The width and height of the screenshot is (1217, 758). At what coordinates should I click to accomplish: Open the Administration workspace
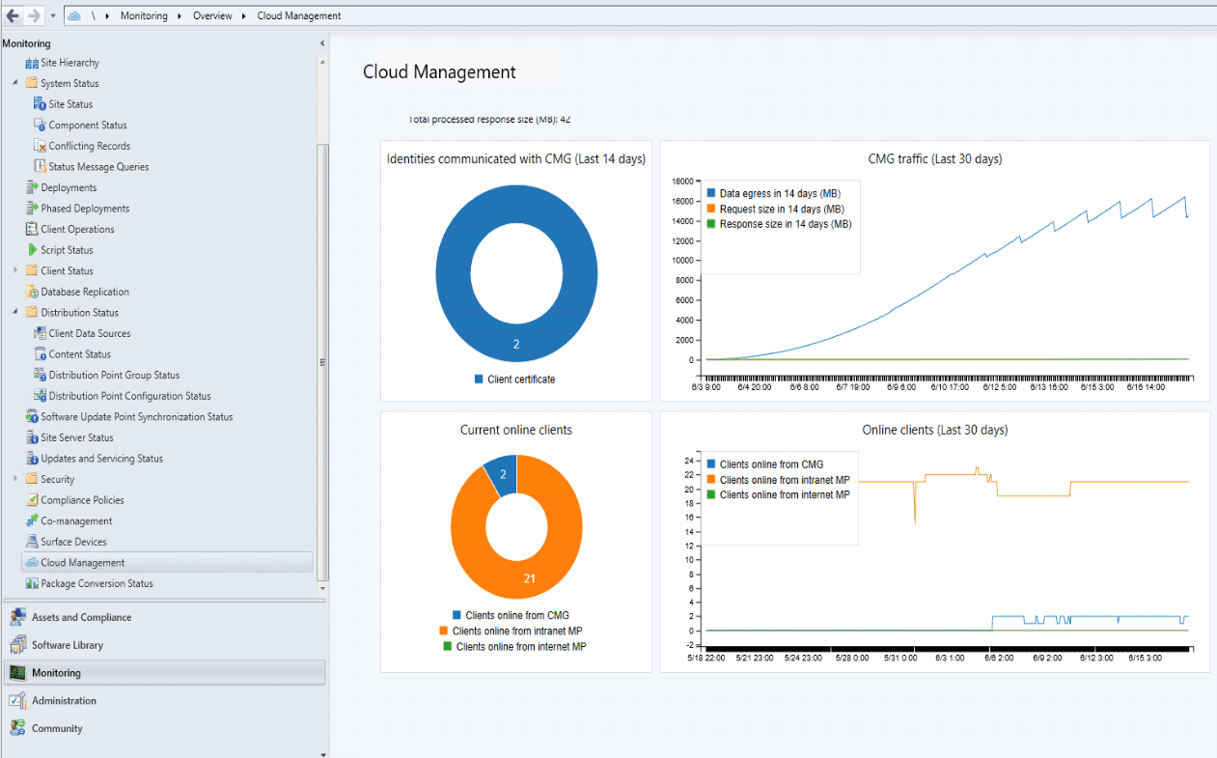[64, 701]
